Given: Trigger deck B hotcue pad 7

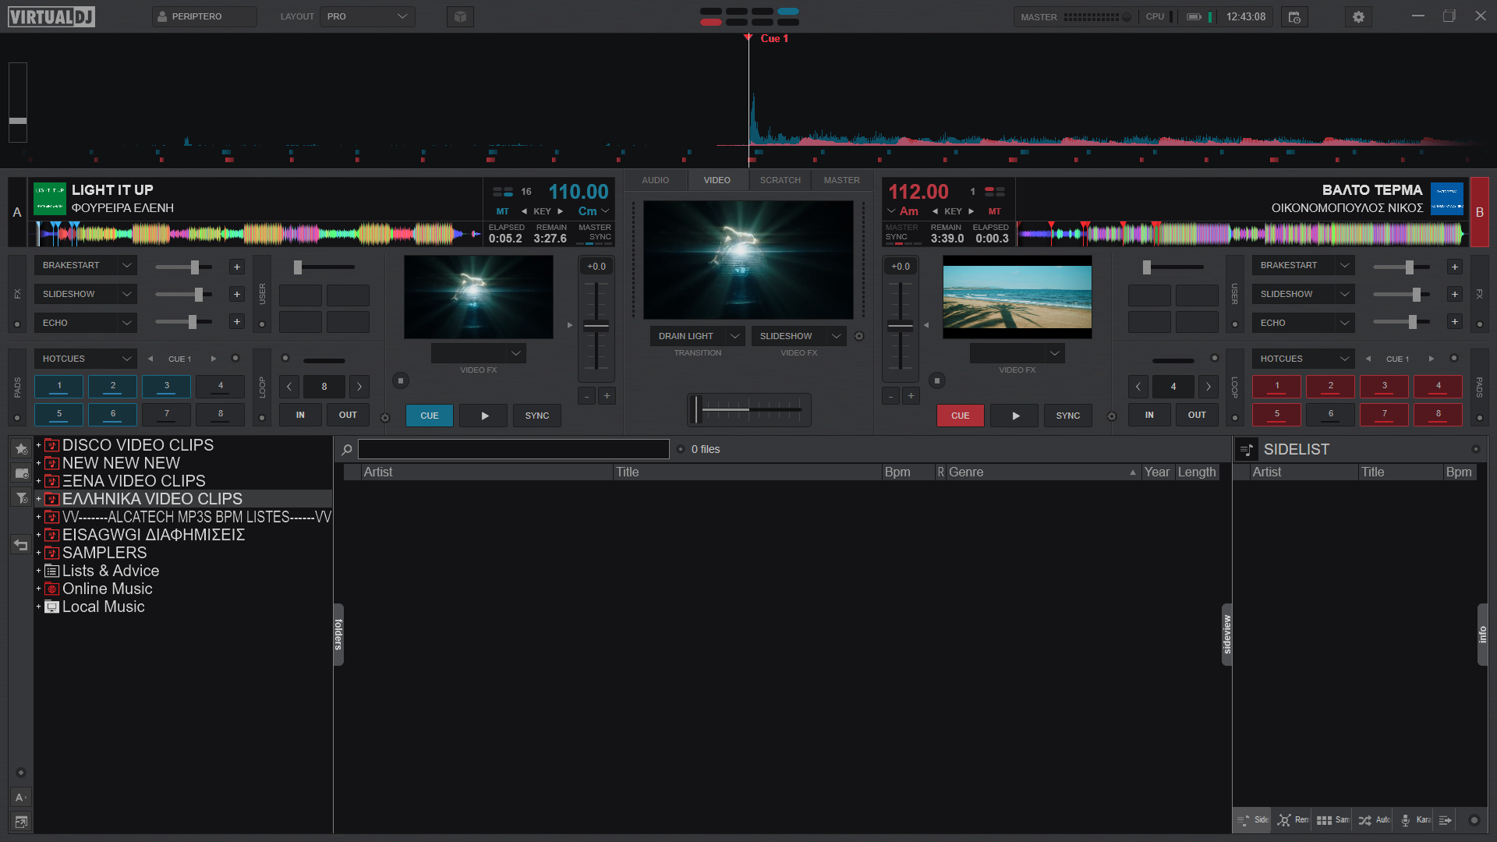Looking at the screenshot, I should [1385, 414].
